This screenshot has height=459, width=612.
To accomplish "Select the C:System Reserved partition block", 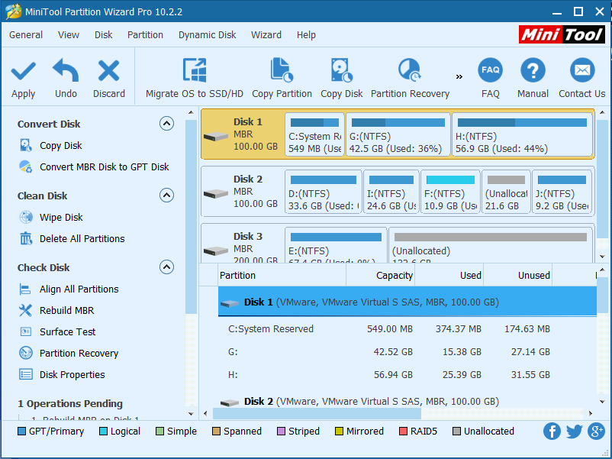I will pos(314,134).
